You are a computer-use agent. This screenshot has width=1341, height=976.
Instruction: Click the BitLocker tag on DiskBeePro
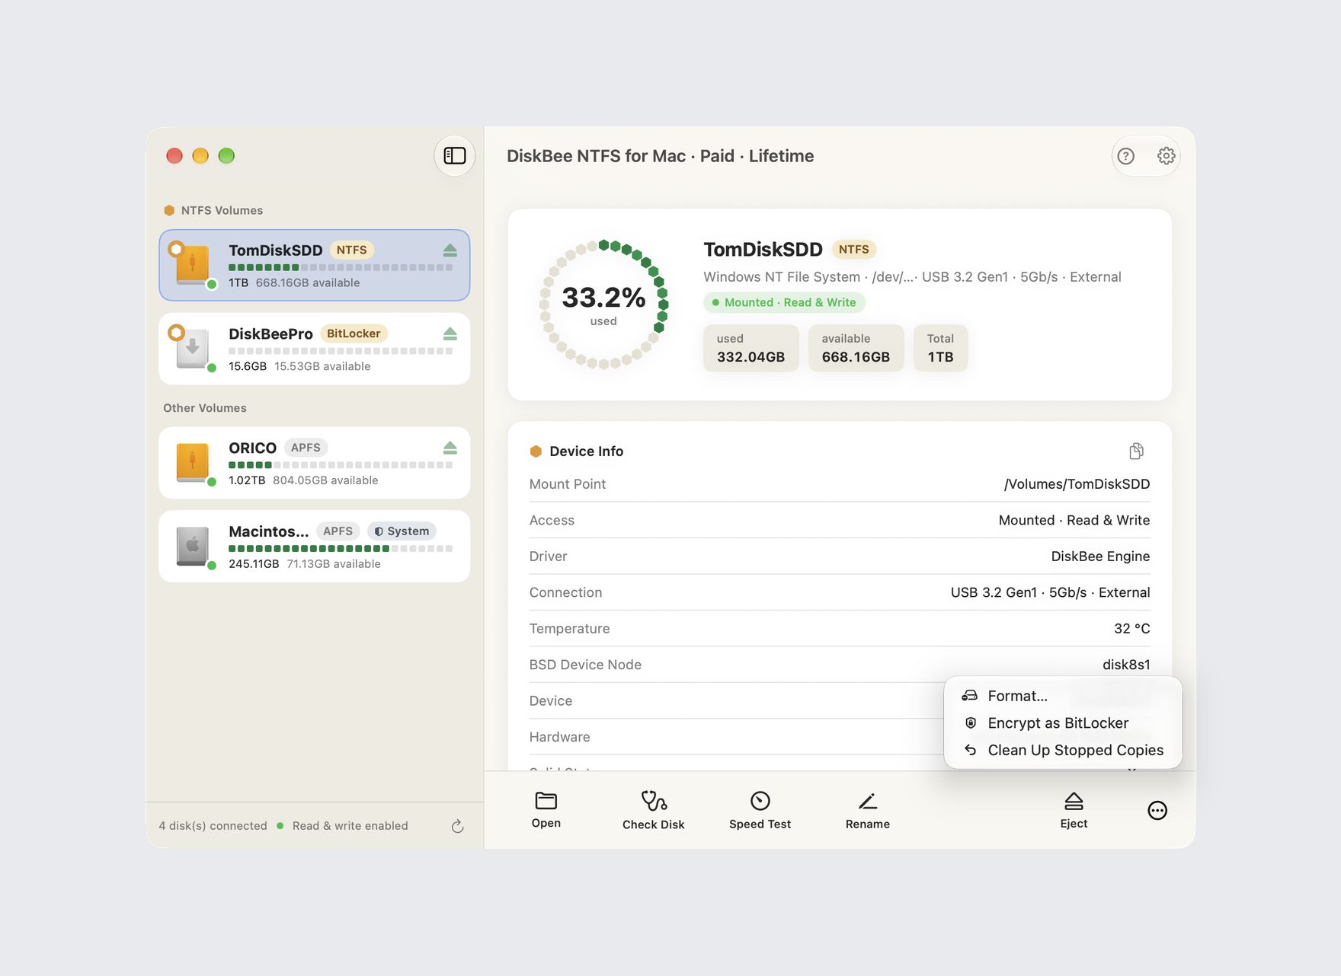[354, 333]
